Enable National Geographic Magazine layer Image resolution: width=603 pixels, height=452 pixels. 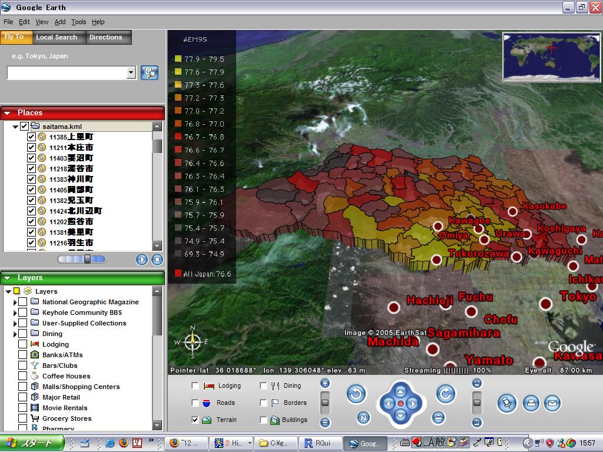(23, 302)
